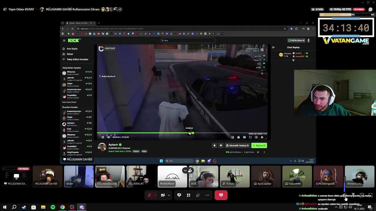Open a new browser tab

pyautogui.click(x=99, y=23)
